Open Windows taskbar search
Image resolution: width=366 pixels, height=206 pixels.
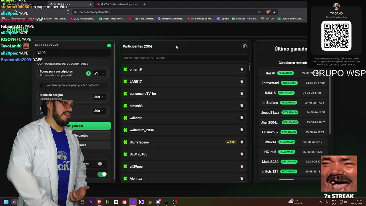coord(14,202)
